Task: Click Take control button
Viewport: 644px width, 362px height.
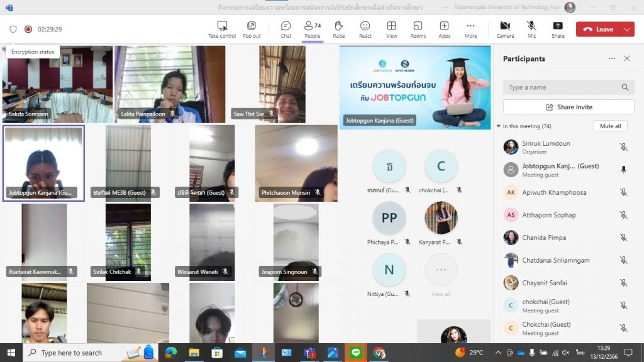Action: click(x=222, y=29)
